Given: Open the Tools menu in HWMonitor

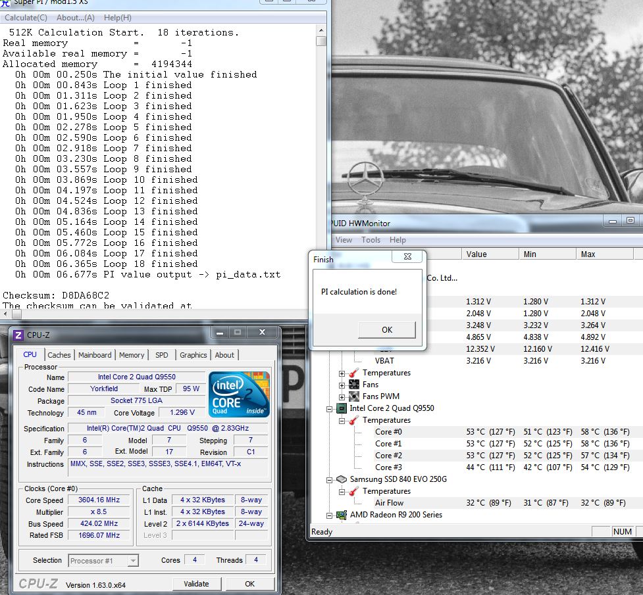Looking at the screenshot, I should click(371, 240).
